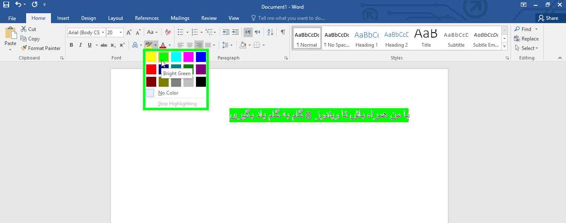This screenshot has width=566, height=223.
Task: Click the Sort icon
Action: pyautogui.click(x=270, y=32)
